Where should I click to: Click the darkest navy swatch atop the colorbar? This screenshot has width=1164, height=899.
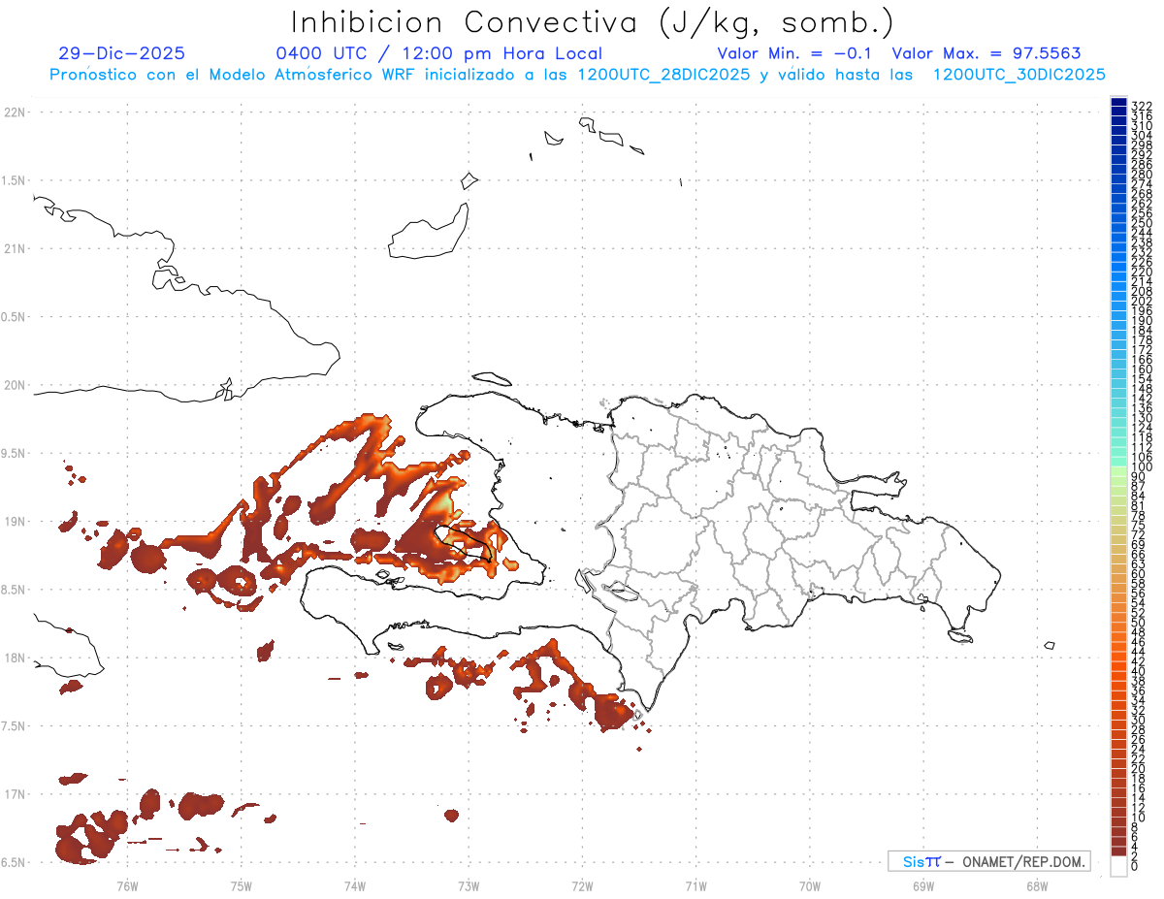[1118, 102]
